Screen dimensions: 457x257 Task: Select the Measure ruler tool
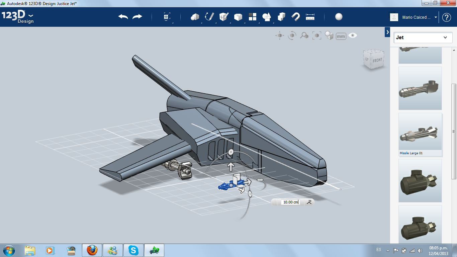coord(310,17)
